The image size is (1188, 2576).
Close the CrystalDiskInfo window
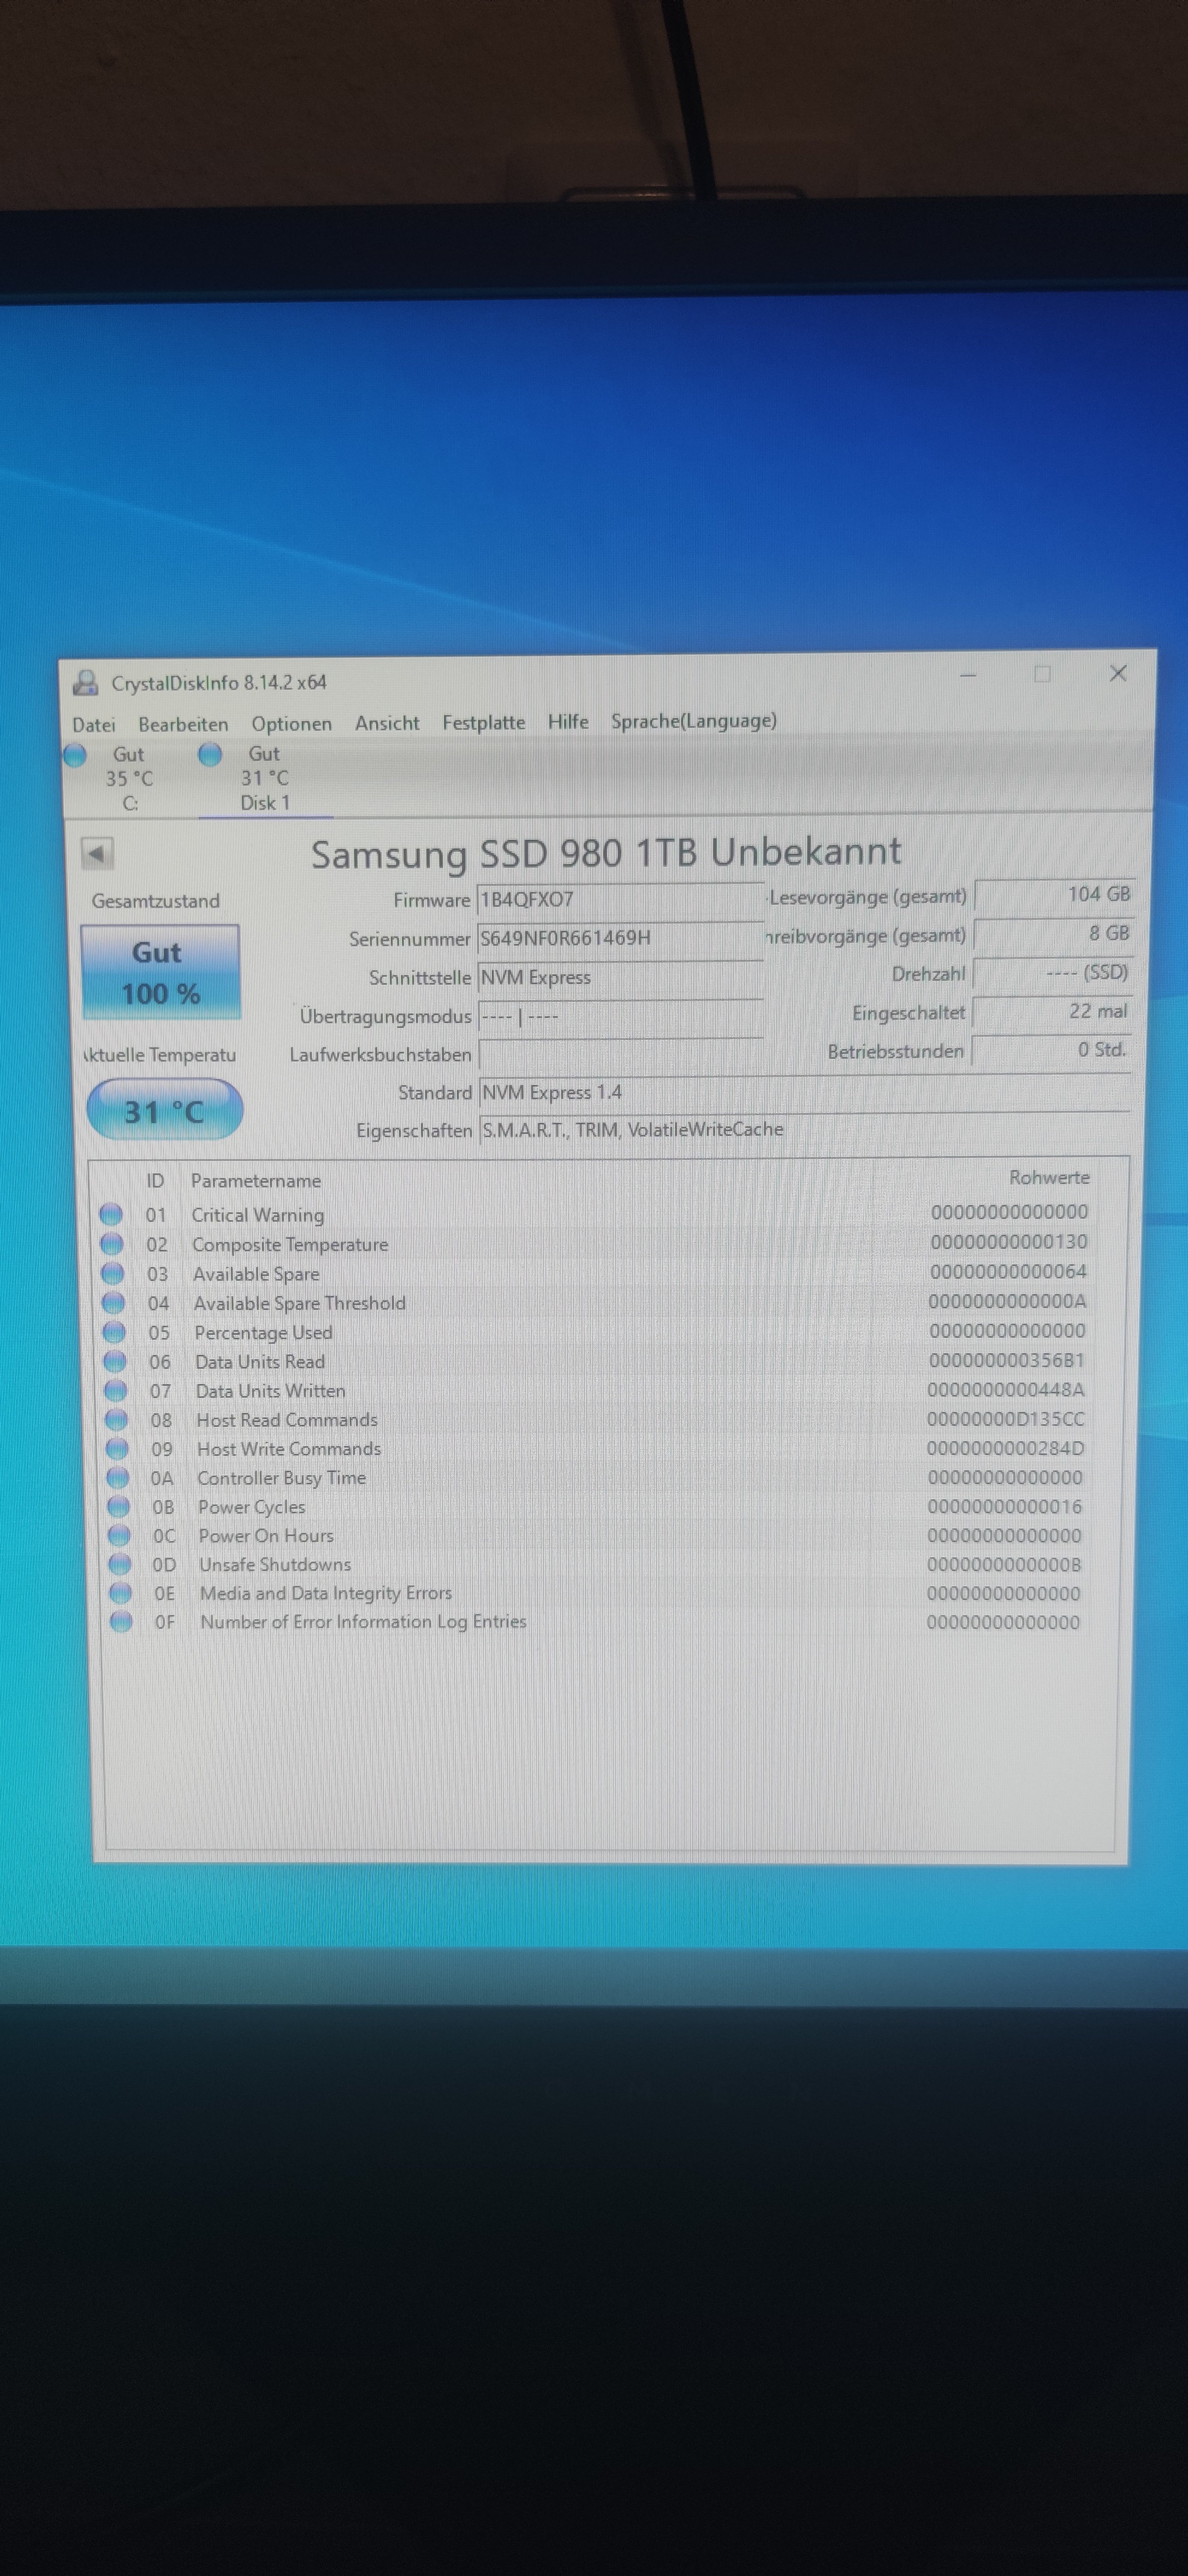click(x=1118, y=673)
